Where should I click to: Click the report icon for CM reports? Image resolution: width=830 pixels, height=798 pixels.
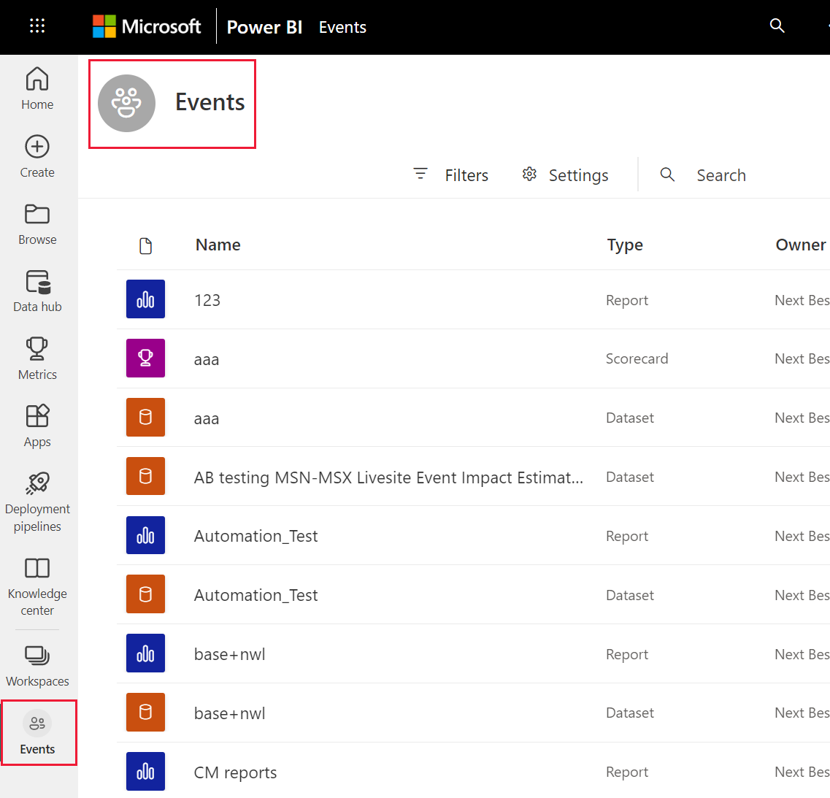145,771
